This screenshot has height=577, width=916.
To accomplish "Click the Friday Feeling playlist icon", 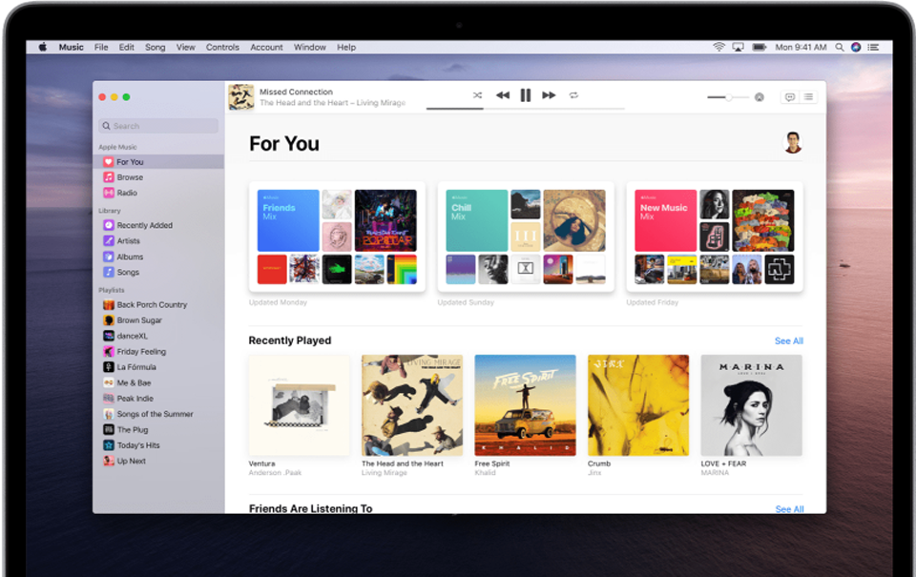I will (109, 352).
